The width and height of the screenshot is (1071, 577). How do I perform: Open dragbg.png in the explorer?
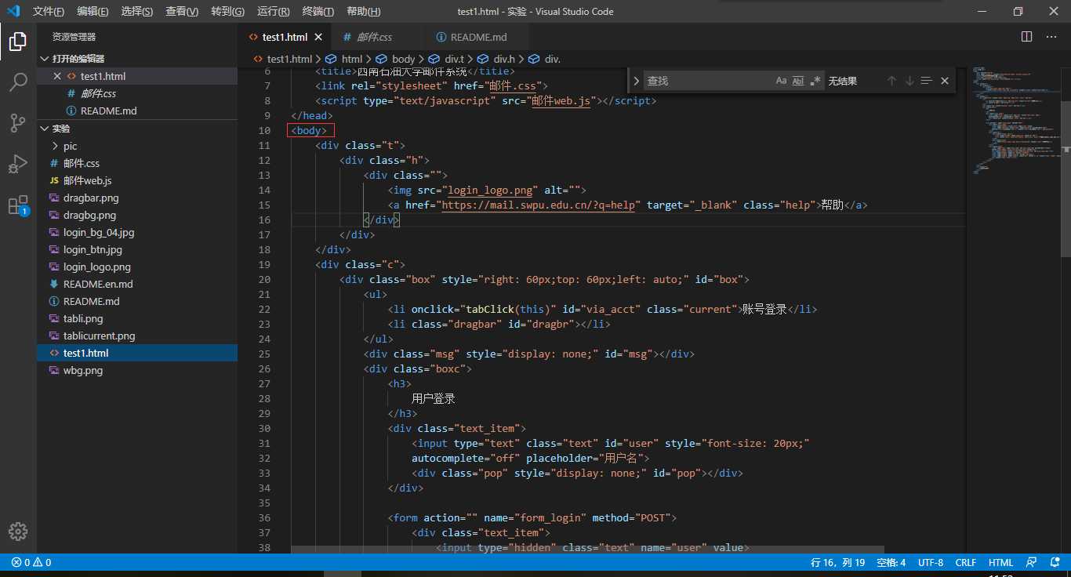click(137, 215)
